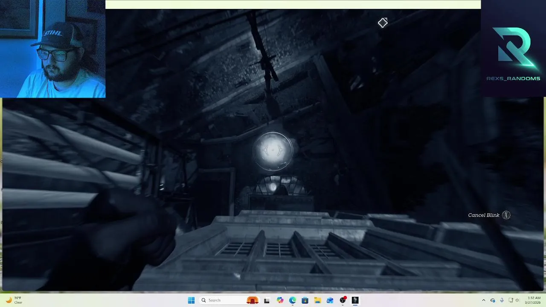Click the microphone tray icon

[502, 300]
